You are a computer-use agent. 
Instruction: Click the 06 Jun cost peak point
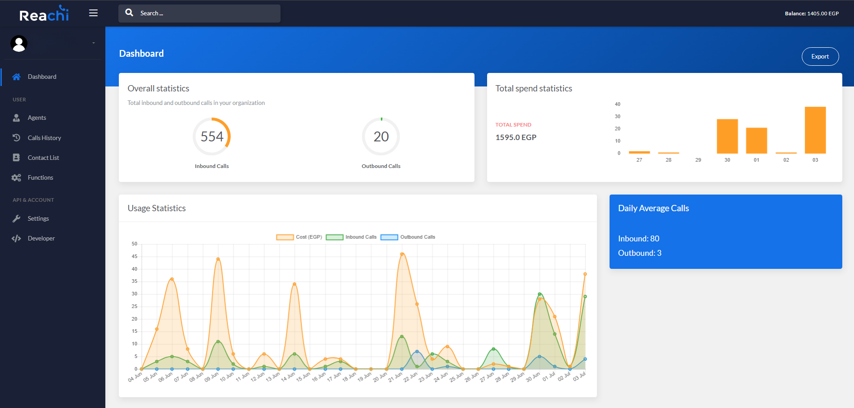[172, 279]
